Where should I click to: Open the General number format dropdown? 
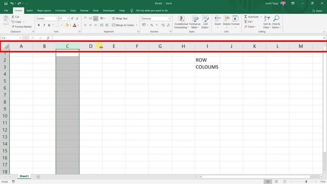pyautogui.click(x=169, y=18)
